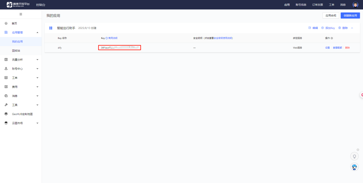The image size is (363, 183).
Task: Click the Key help question mark icon
Action: click(x=107, y=38)
